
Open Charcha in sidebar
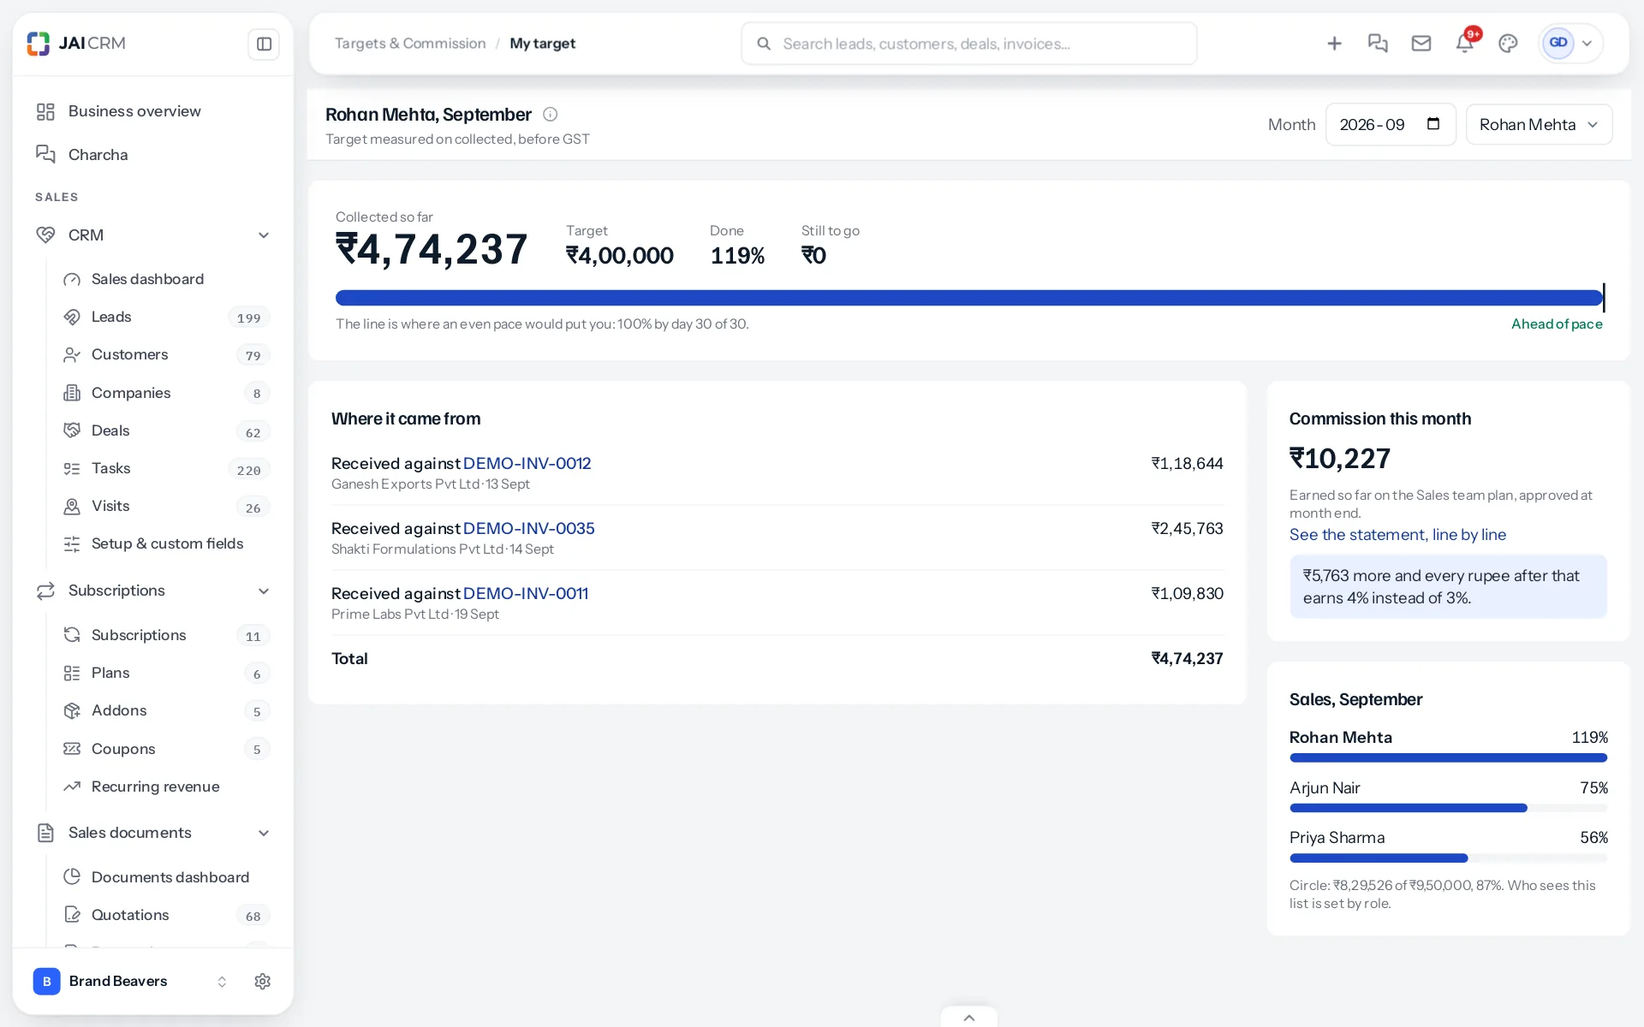(152, 155)
